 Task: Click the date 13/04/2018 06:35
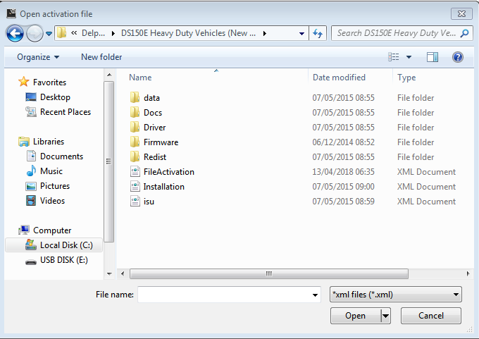point(343,172)
